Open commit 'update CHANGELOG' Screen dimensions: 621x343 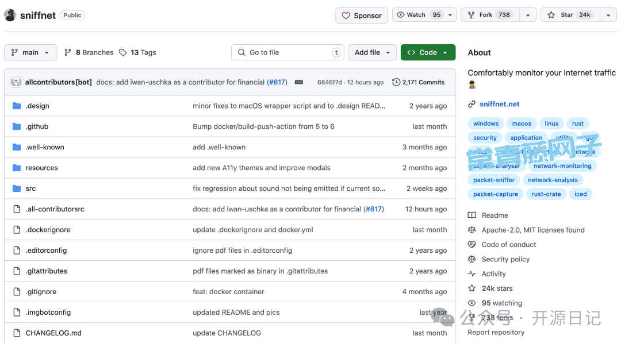pos(227,333)
